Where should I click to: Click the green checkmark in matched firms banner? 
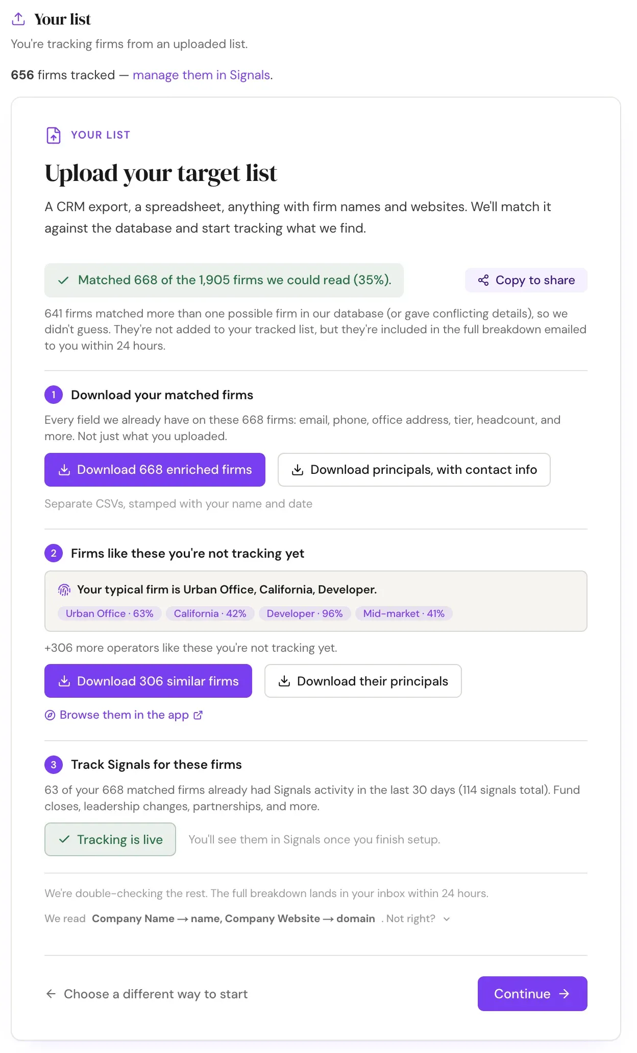[x=63, y=280]
